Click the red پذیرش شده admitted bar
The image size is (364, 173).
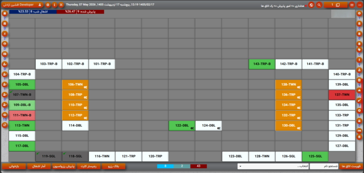click(81, 11)
